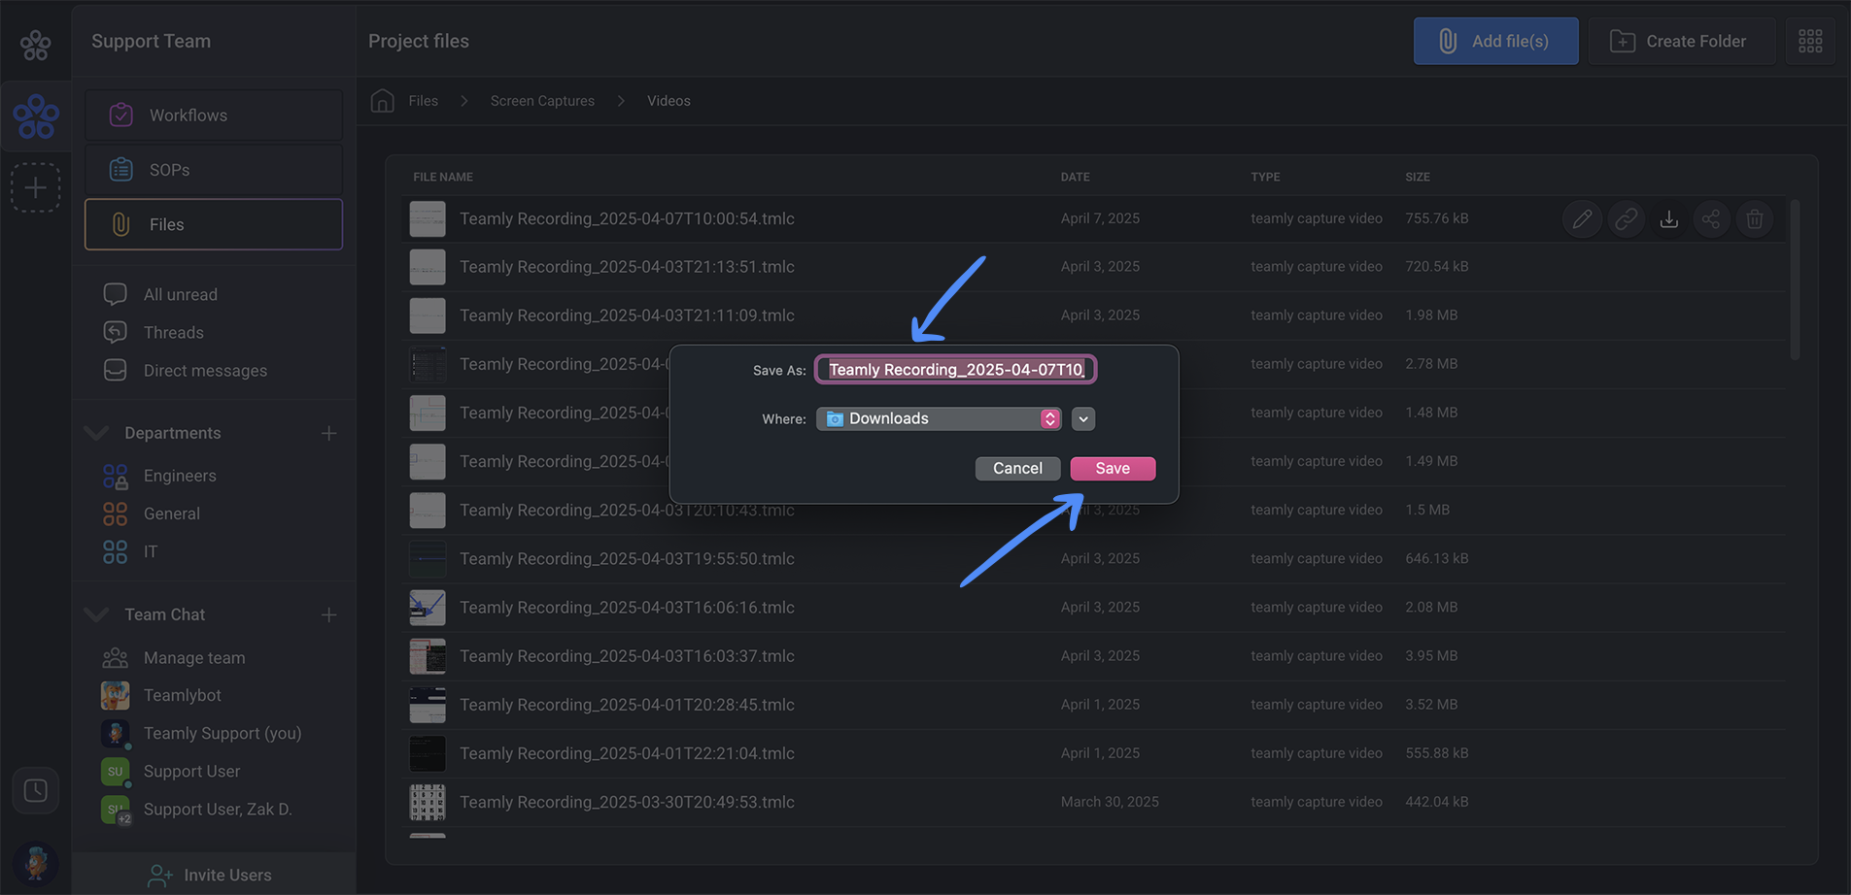Screen dimensions: 1851x895
Task: Rename file with pencil edit icon
Action: 1582,219
